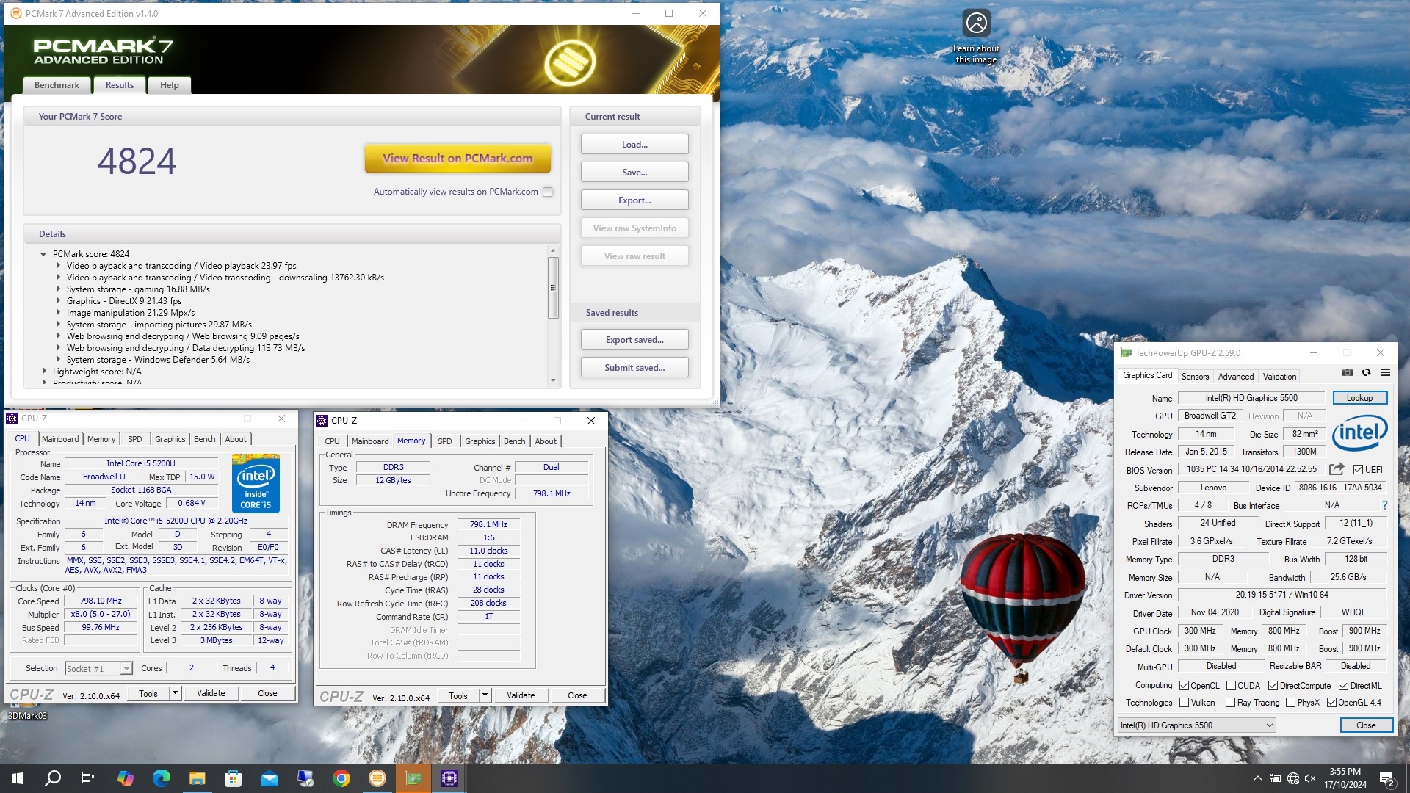Open the Help tab in PCMark
The image size is (1410, 793).
(170, 85)
